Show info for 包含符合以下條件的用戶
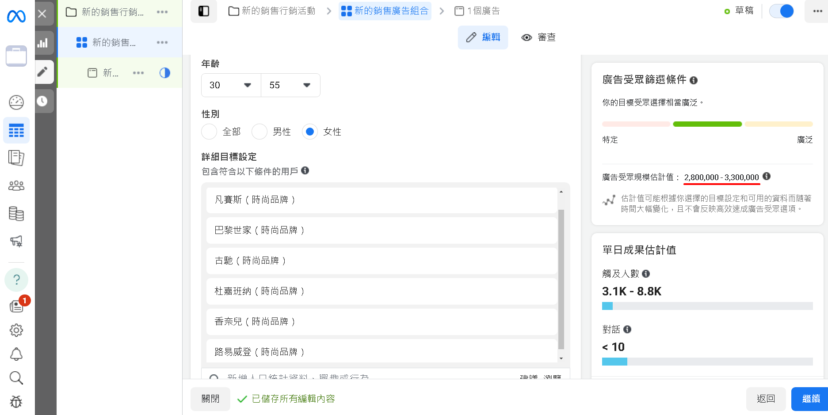828x415 pixels. pos(305,170)
